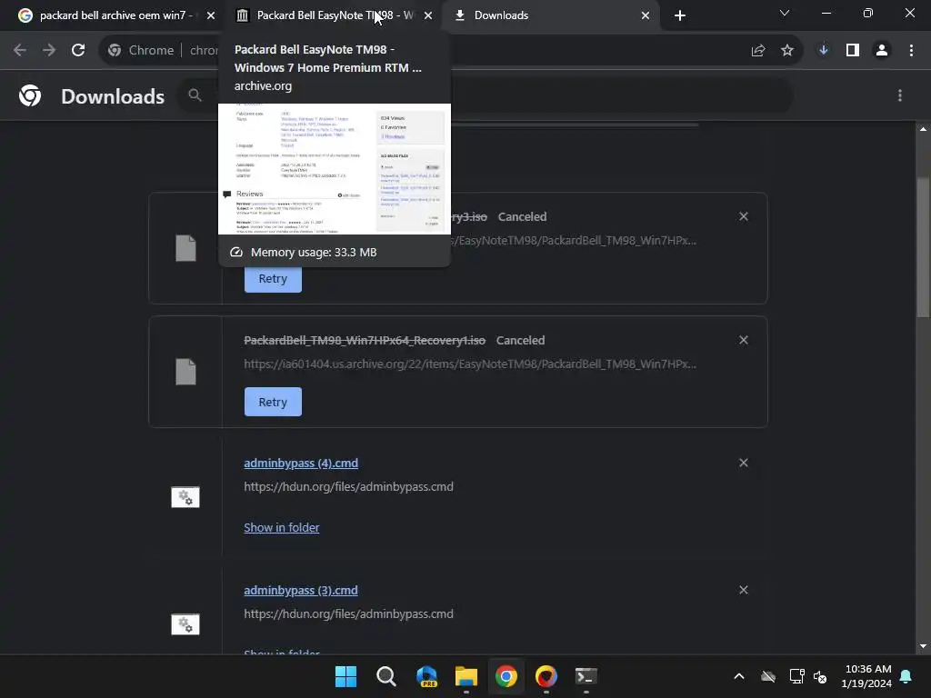931x698 pixels.
Task: Click the Chrome logo beside Downloads title
Action: (30, 95)
